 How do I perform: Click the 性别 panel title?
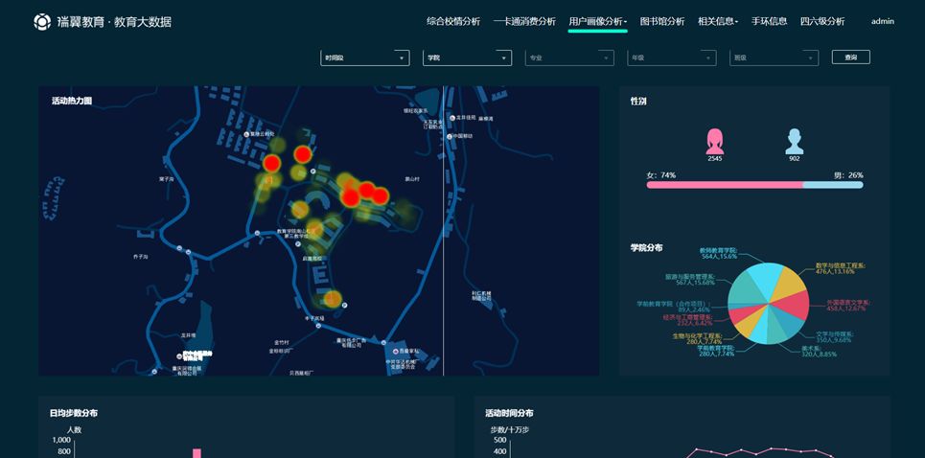(x=638, y=102)
